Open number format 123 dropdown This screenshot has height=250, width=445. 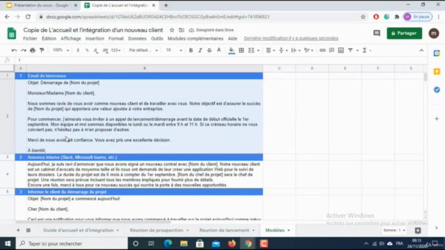tap(115, 51)
